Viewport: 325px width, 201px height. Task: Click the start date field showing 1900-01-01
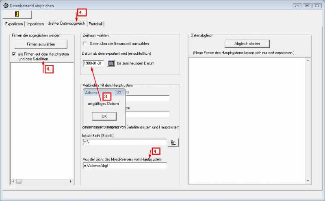tap(93, 63)
